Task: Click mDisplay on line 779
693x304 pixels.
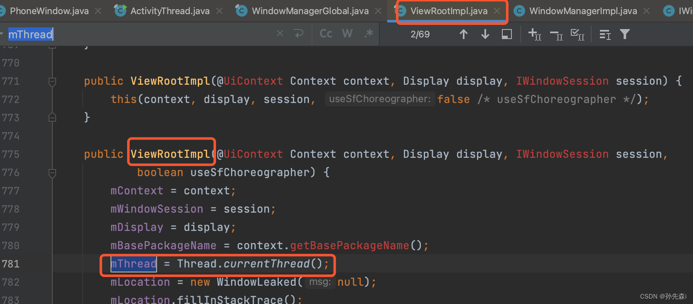Action: [137, 227]
